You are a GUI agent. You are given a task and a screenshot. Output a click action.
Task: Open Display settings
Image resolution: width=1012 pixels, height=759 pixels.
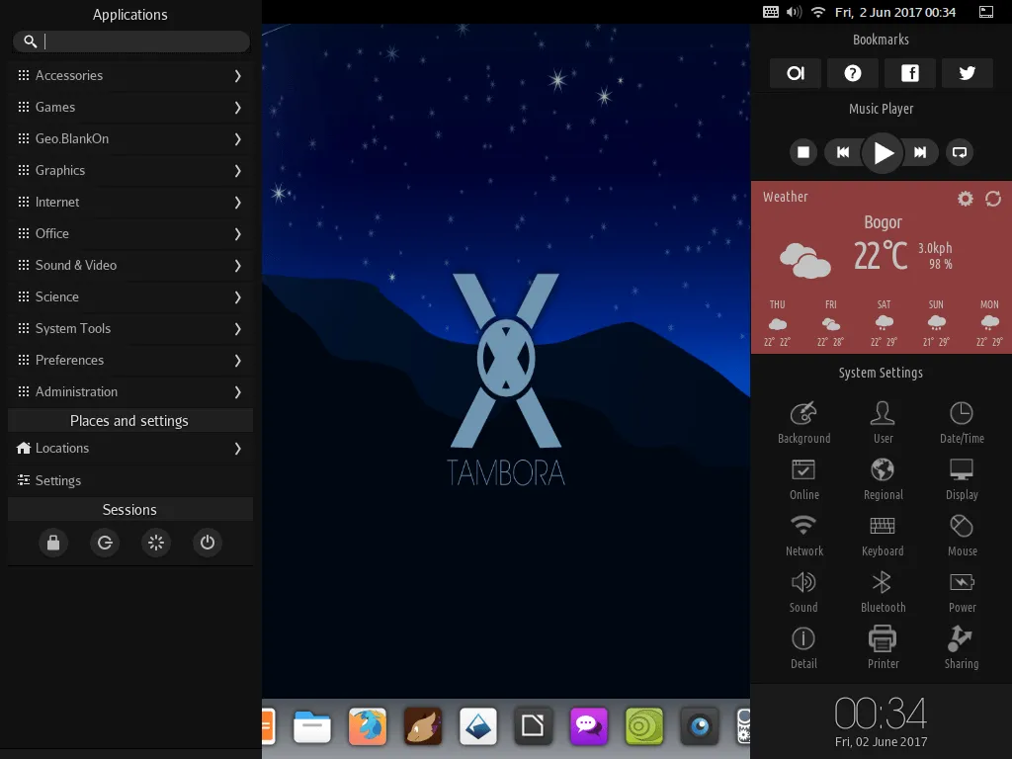pyautogui.click(x=962, y=479)
